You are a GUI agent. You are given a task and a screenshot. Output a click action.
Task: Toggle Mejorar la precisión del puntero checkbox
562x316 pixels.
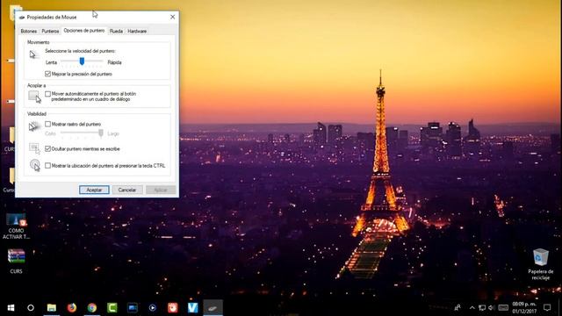[47, 74]
